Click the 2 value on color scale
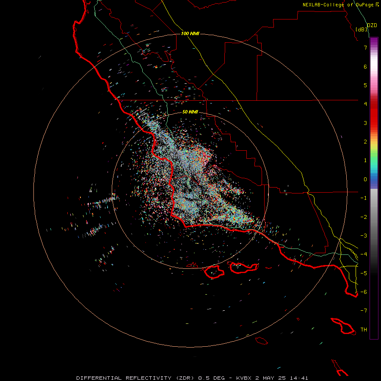Screen dimensions: 381x381 click(365, 142)
